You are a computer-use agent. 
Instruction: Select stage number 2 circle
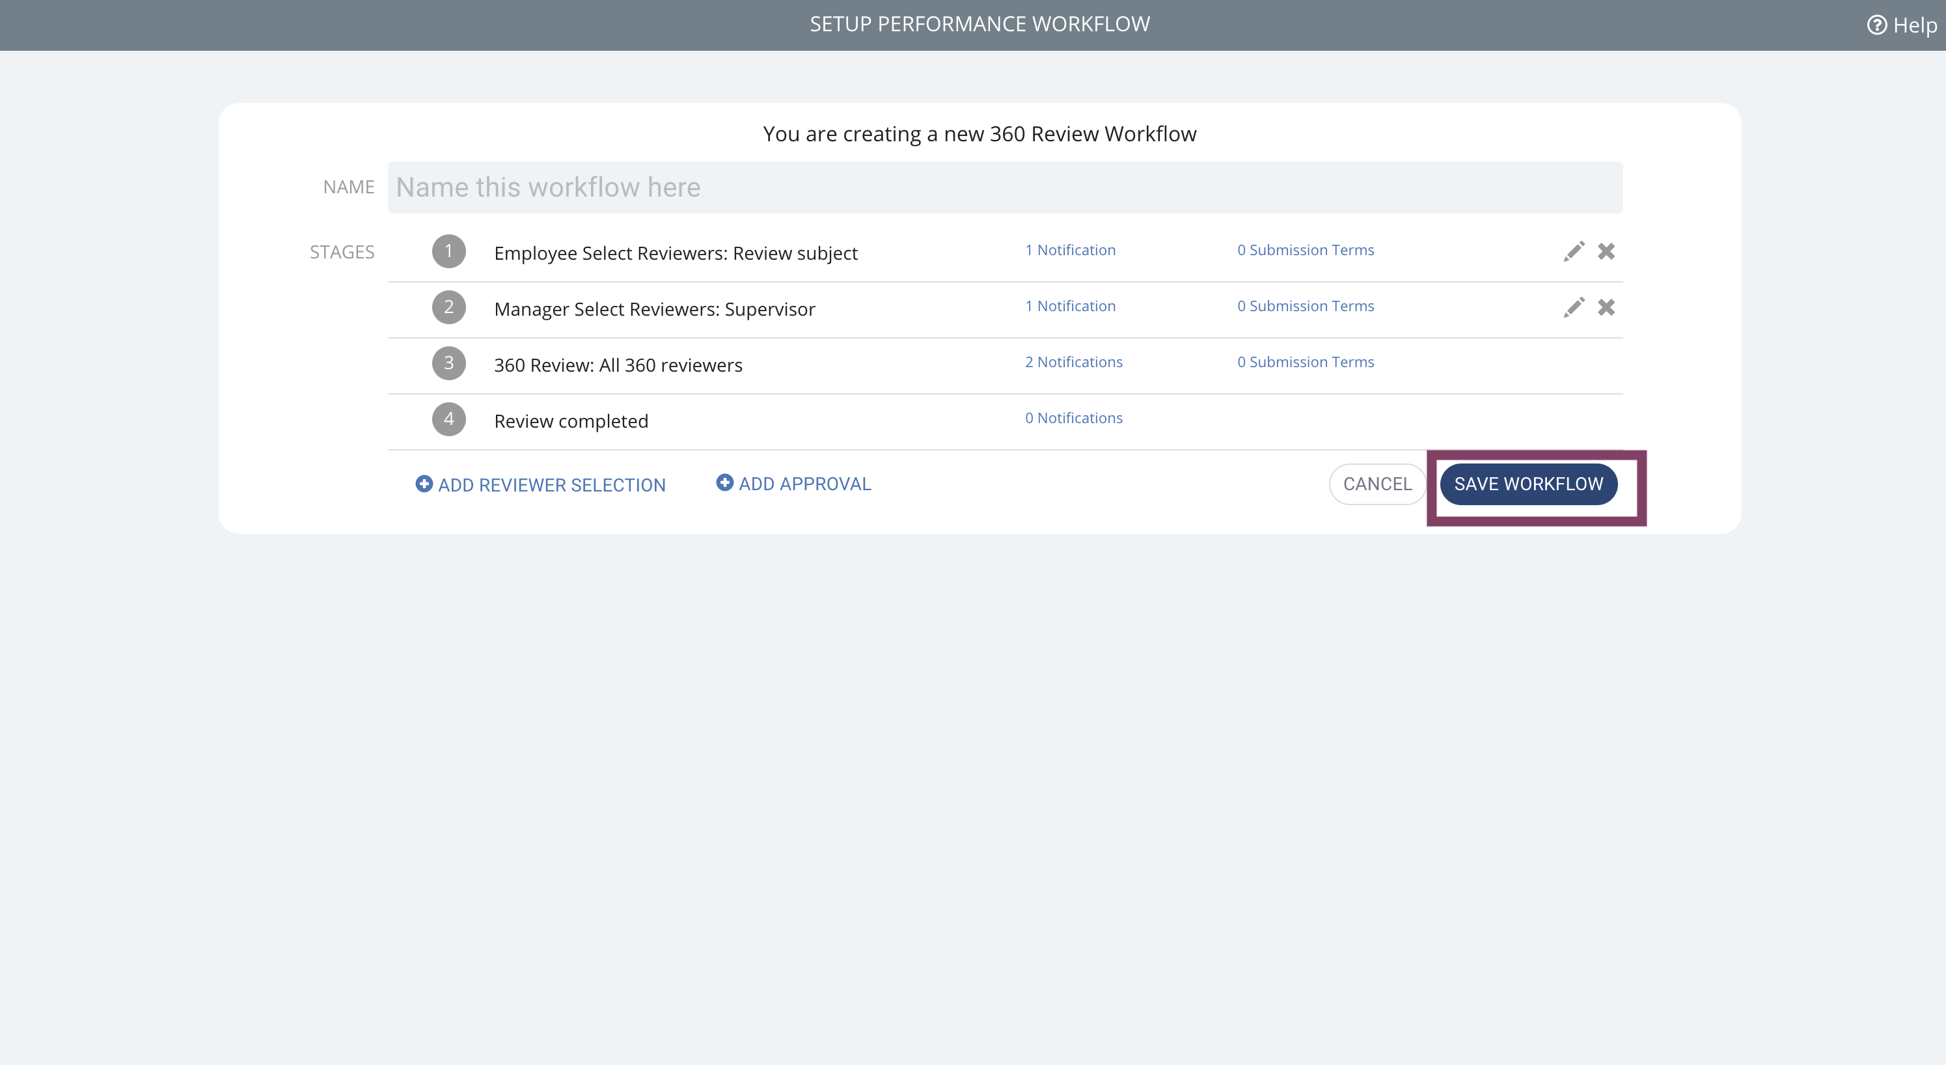pos(448,307)
